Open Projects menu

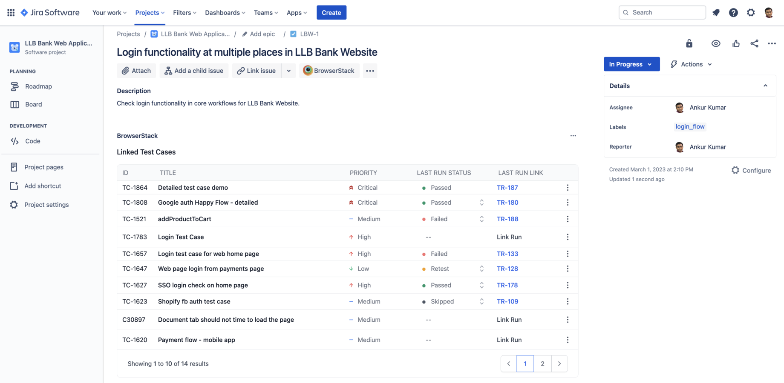pyautogui.click(x=150, y=12)
